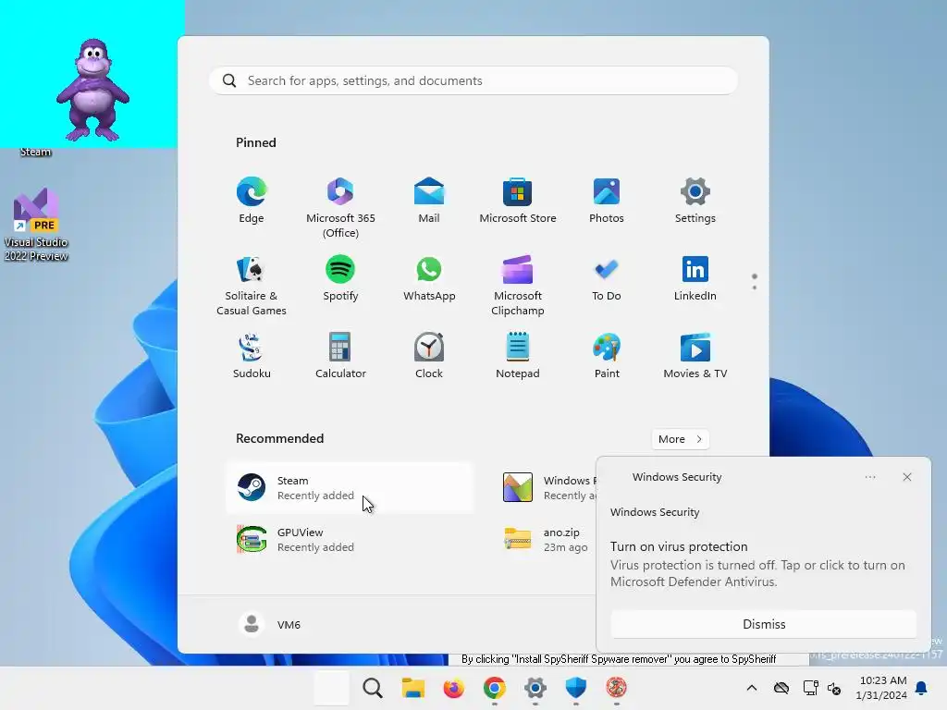
Task: Open Edge from pinned apps
Action: (252, 201)
